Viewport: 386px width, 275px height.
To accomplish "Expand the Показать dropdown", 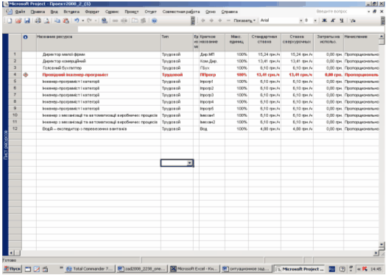I will point(245,21).
